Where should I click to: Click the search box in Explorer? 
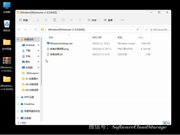[156, 30]
